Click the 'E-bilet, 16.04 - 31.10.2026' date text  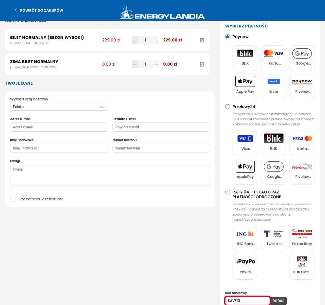[x=30, y=43]
